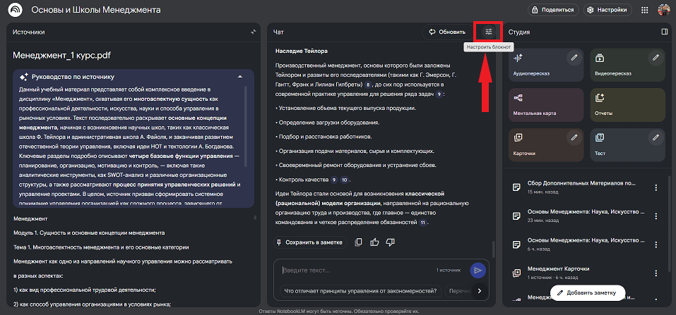This screenshot has height=315, width=676.
Task: Edit the Аудиопересказ settings pencil icon
Action: coord(575,57)
